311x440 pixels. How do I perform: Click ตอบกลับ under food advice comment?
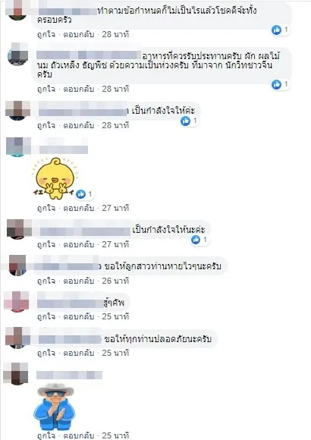pos(78,89)
